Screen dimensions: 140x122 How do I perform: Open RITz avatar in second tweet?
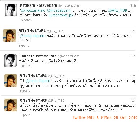point(10,35)
